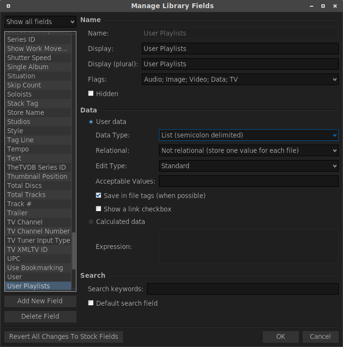Expand the Edit Type dropdown

[248, 166]
